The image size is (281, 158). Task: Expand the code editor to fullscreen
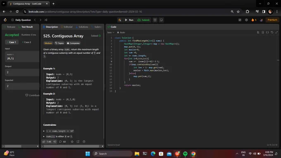point(276,33)
